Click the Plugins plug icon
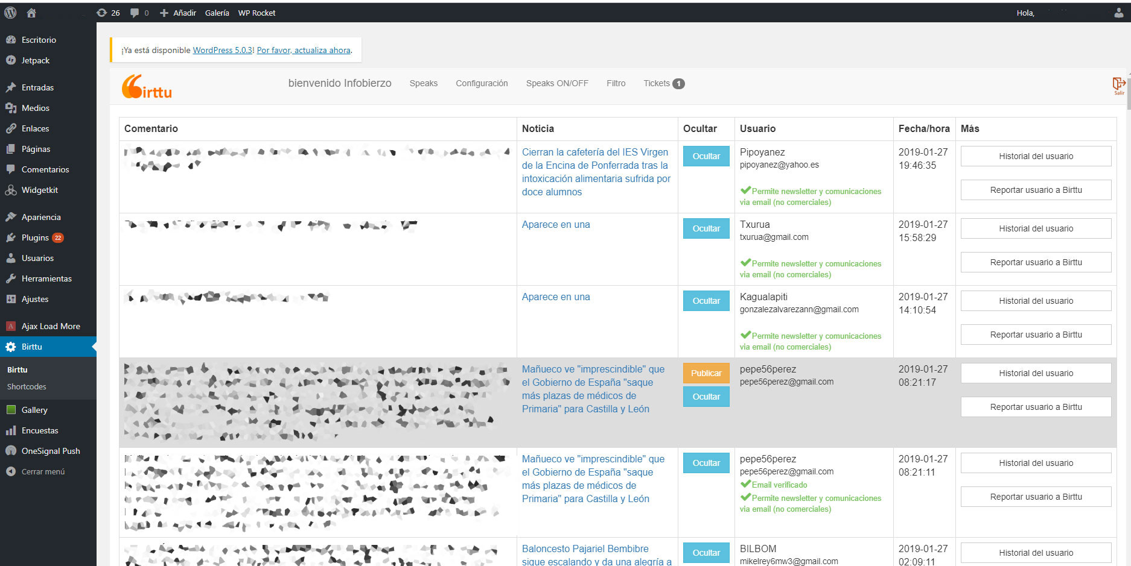The width and height of the screenshot is (1131, 566). tap(11, 237)
